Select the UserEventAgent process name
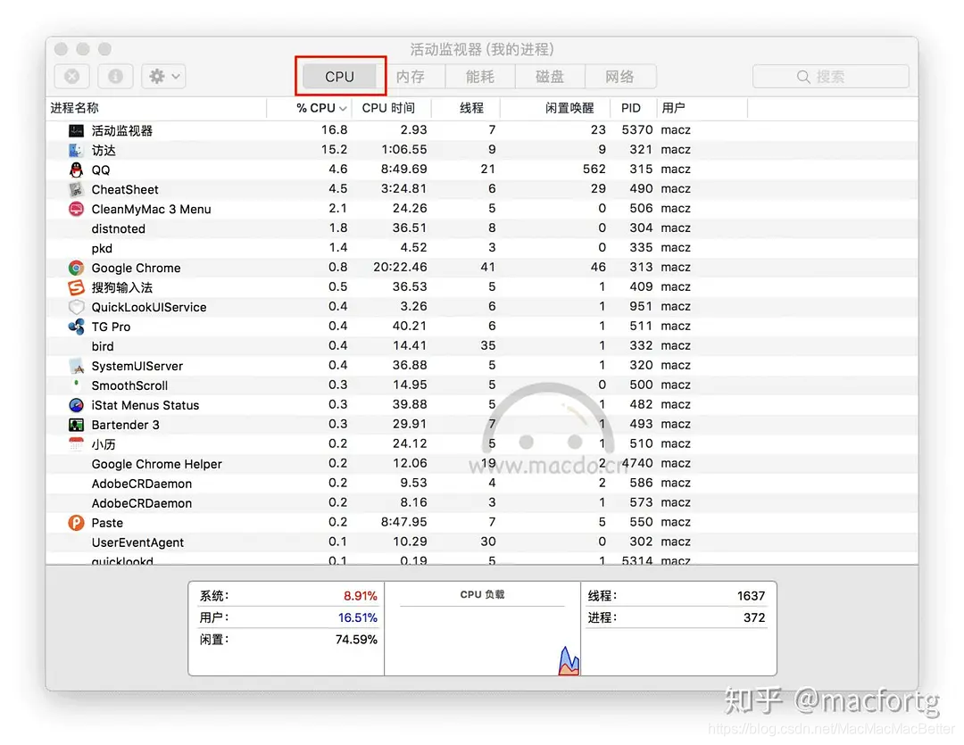 (x=137, y=542)
